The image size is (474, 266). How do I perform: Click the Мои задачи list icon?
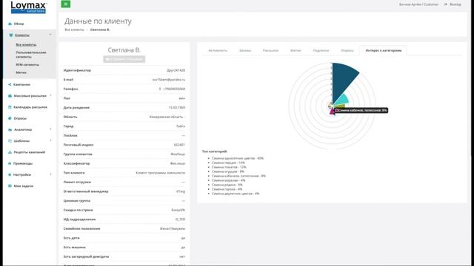pos(10,186)
